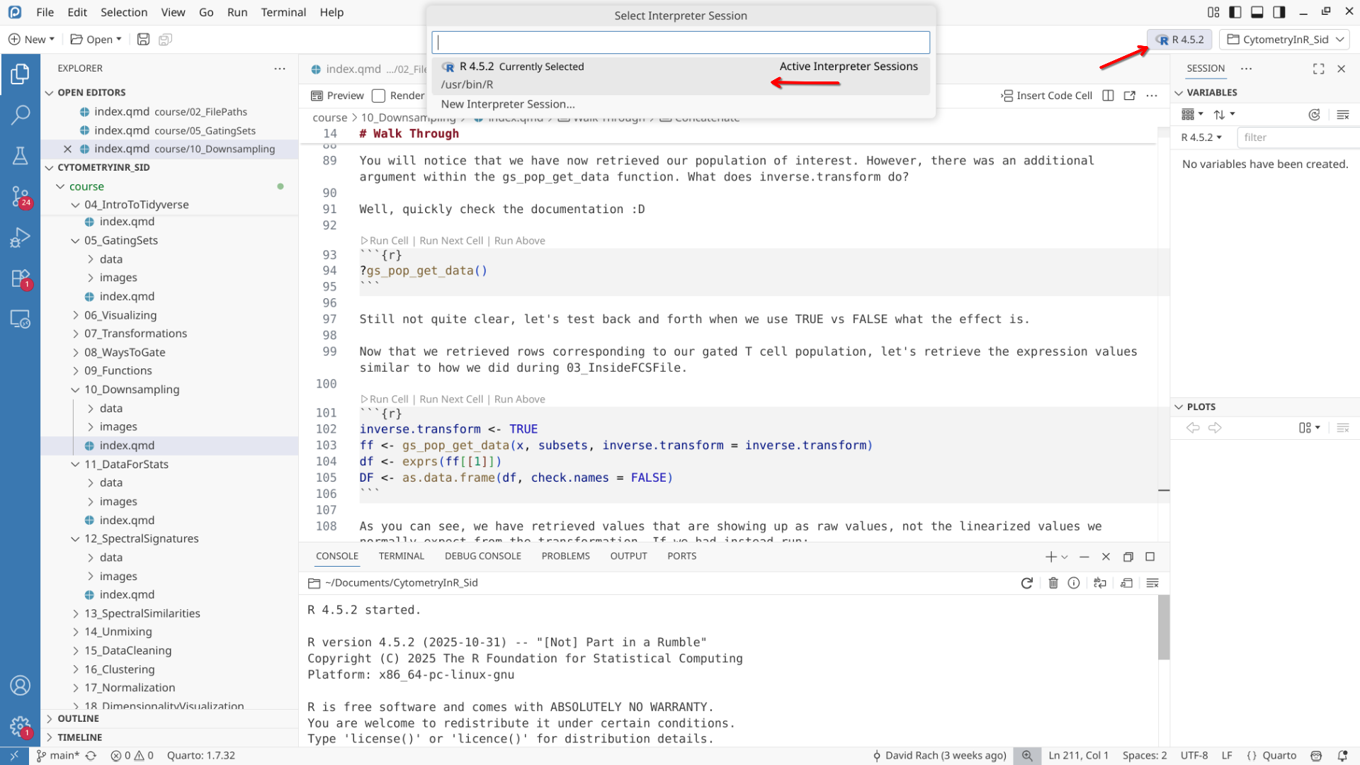The image size is (1360, 765).
Task: Switch to the PROBLEMS tab
Action: click(565, 556)
